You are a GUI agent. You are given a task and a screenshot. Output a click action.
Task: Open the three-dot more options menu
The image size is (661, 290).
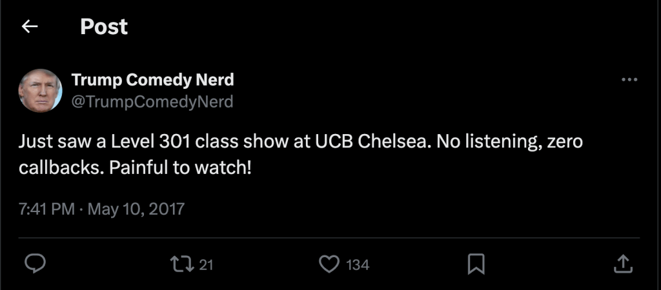point(629,80)
